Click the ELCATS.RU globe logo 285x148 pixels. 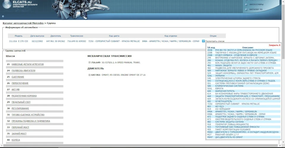coord(7,4)
